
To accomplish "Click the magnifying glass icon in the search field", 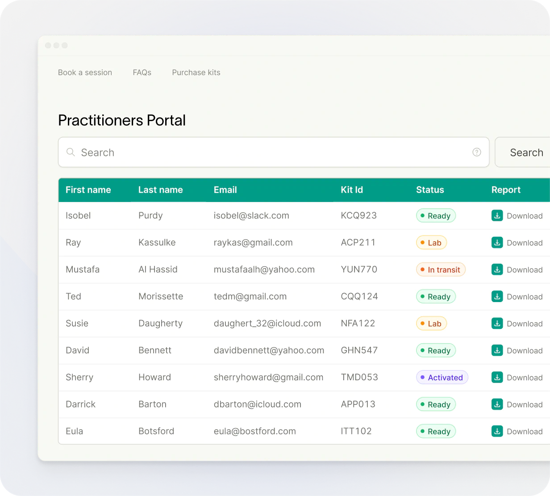I will 71,152.
